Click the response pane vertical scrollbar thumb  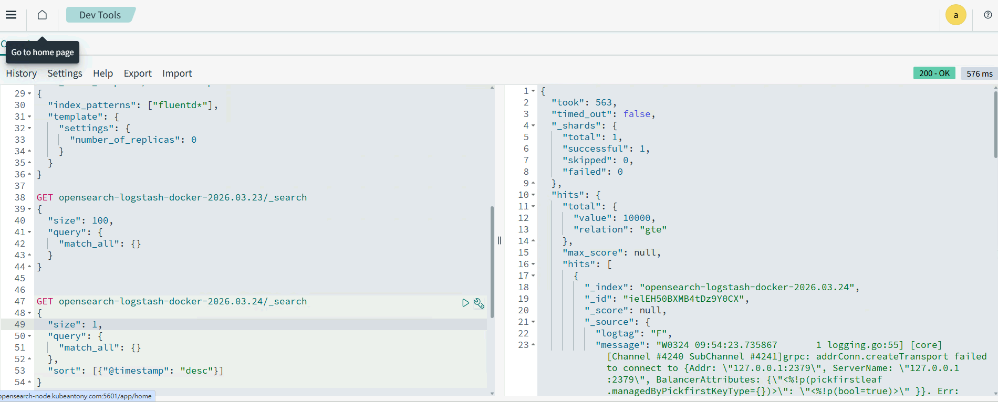pyautogui.click(x=995, y=124)
